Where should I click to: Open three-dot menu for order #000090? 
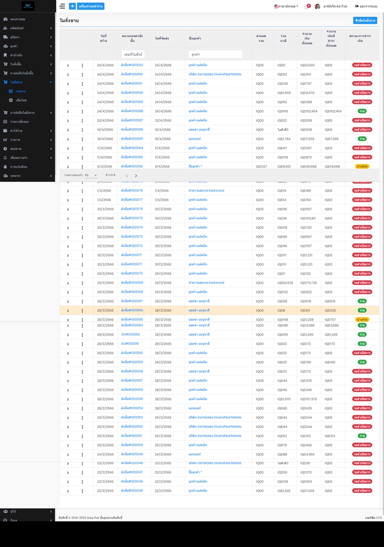click(x=82, y=93)
